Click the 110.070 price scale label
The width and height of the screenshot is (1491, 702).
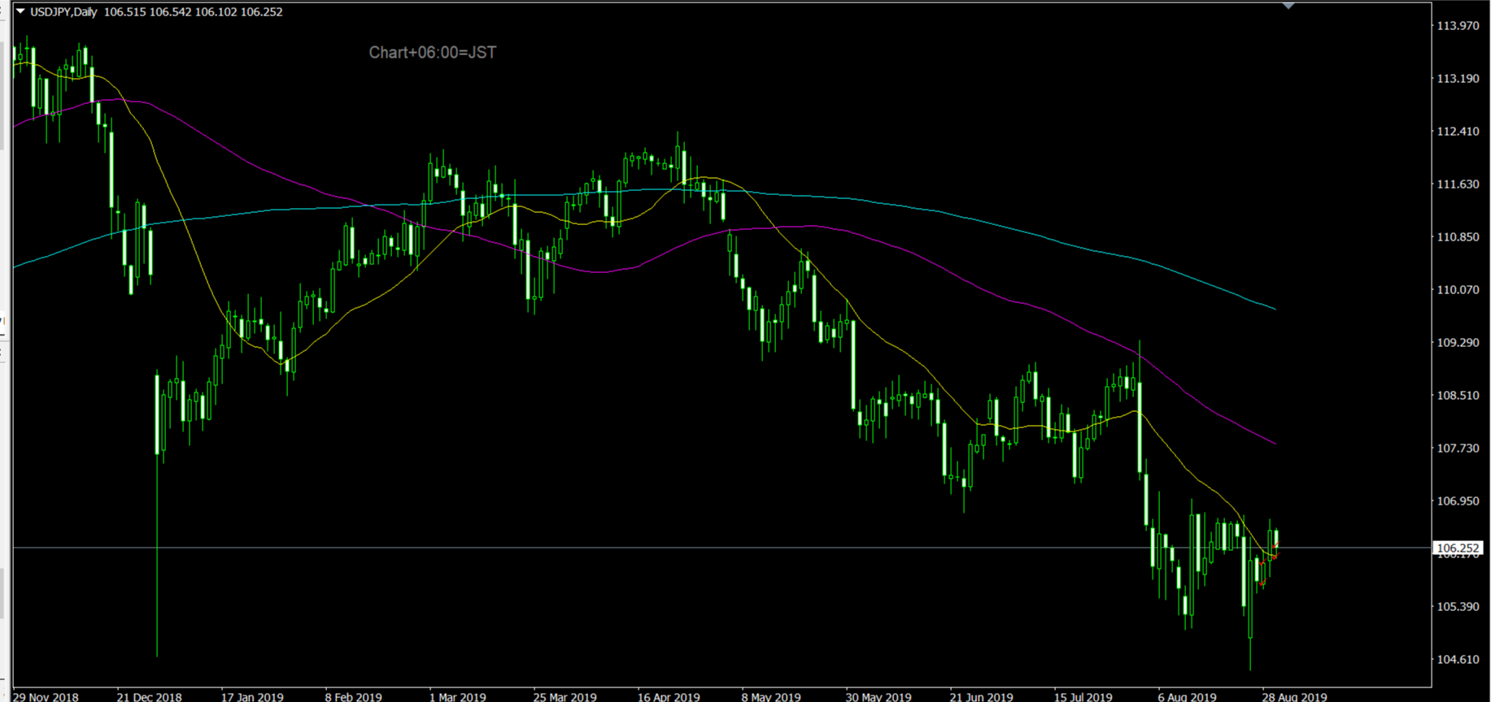[x=1458, y=290]
